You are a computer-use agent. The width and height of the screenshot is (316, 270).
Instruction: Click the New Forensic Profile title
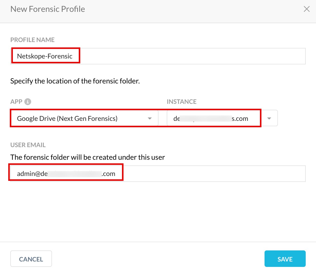coord(48,9)
